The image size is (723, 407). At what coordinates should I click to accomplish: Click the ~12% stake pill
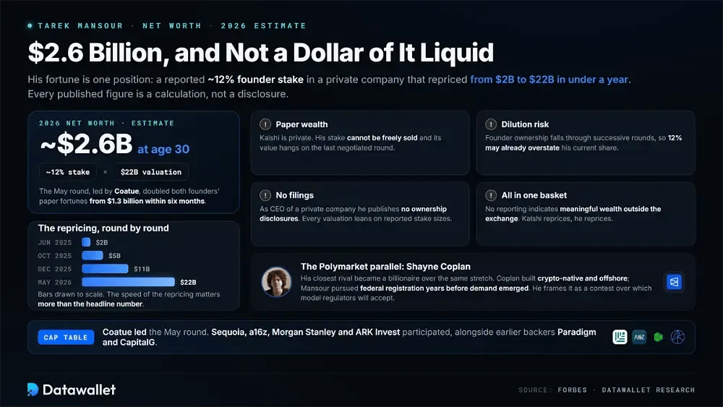coord(68,172)
